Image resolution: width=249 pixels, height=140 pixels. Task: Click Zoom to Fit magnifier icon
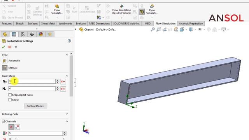pyautogui.click(x=153, y=30)
